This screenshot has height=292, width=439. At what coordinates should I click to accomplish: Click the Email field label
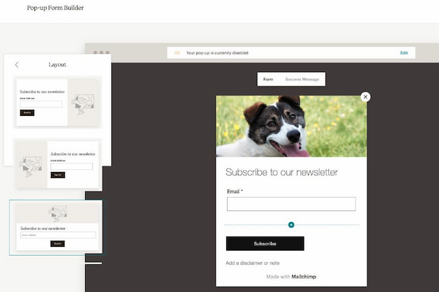(x=234, y=192)
